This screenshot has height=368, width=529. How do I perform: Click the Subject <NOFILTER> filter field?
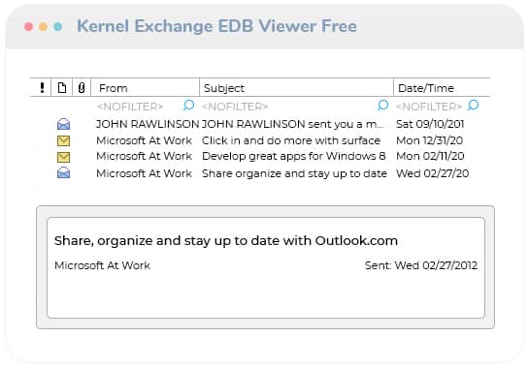[235, 107]
